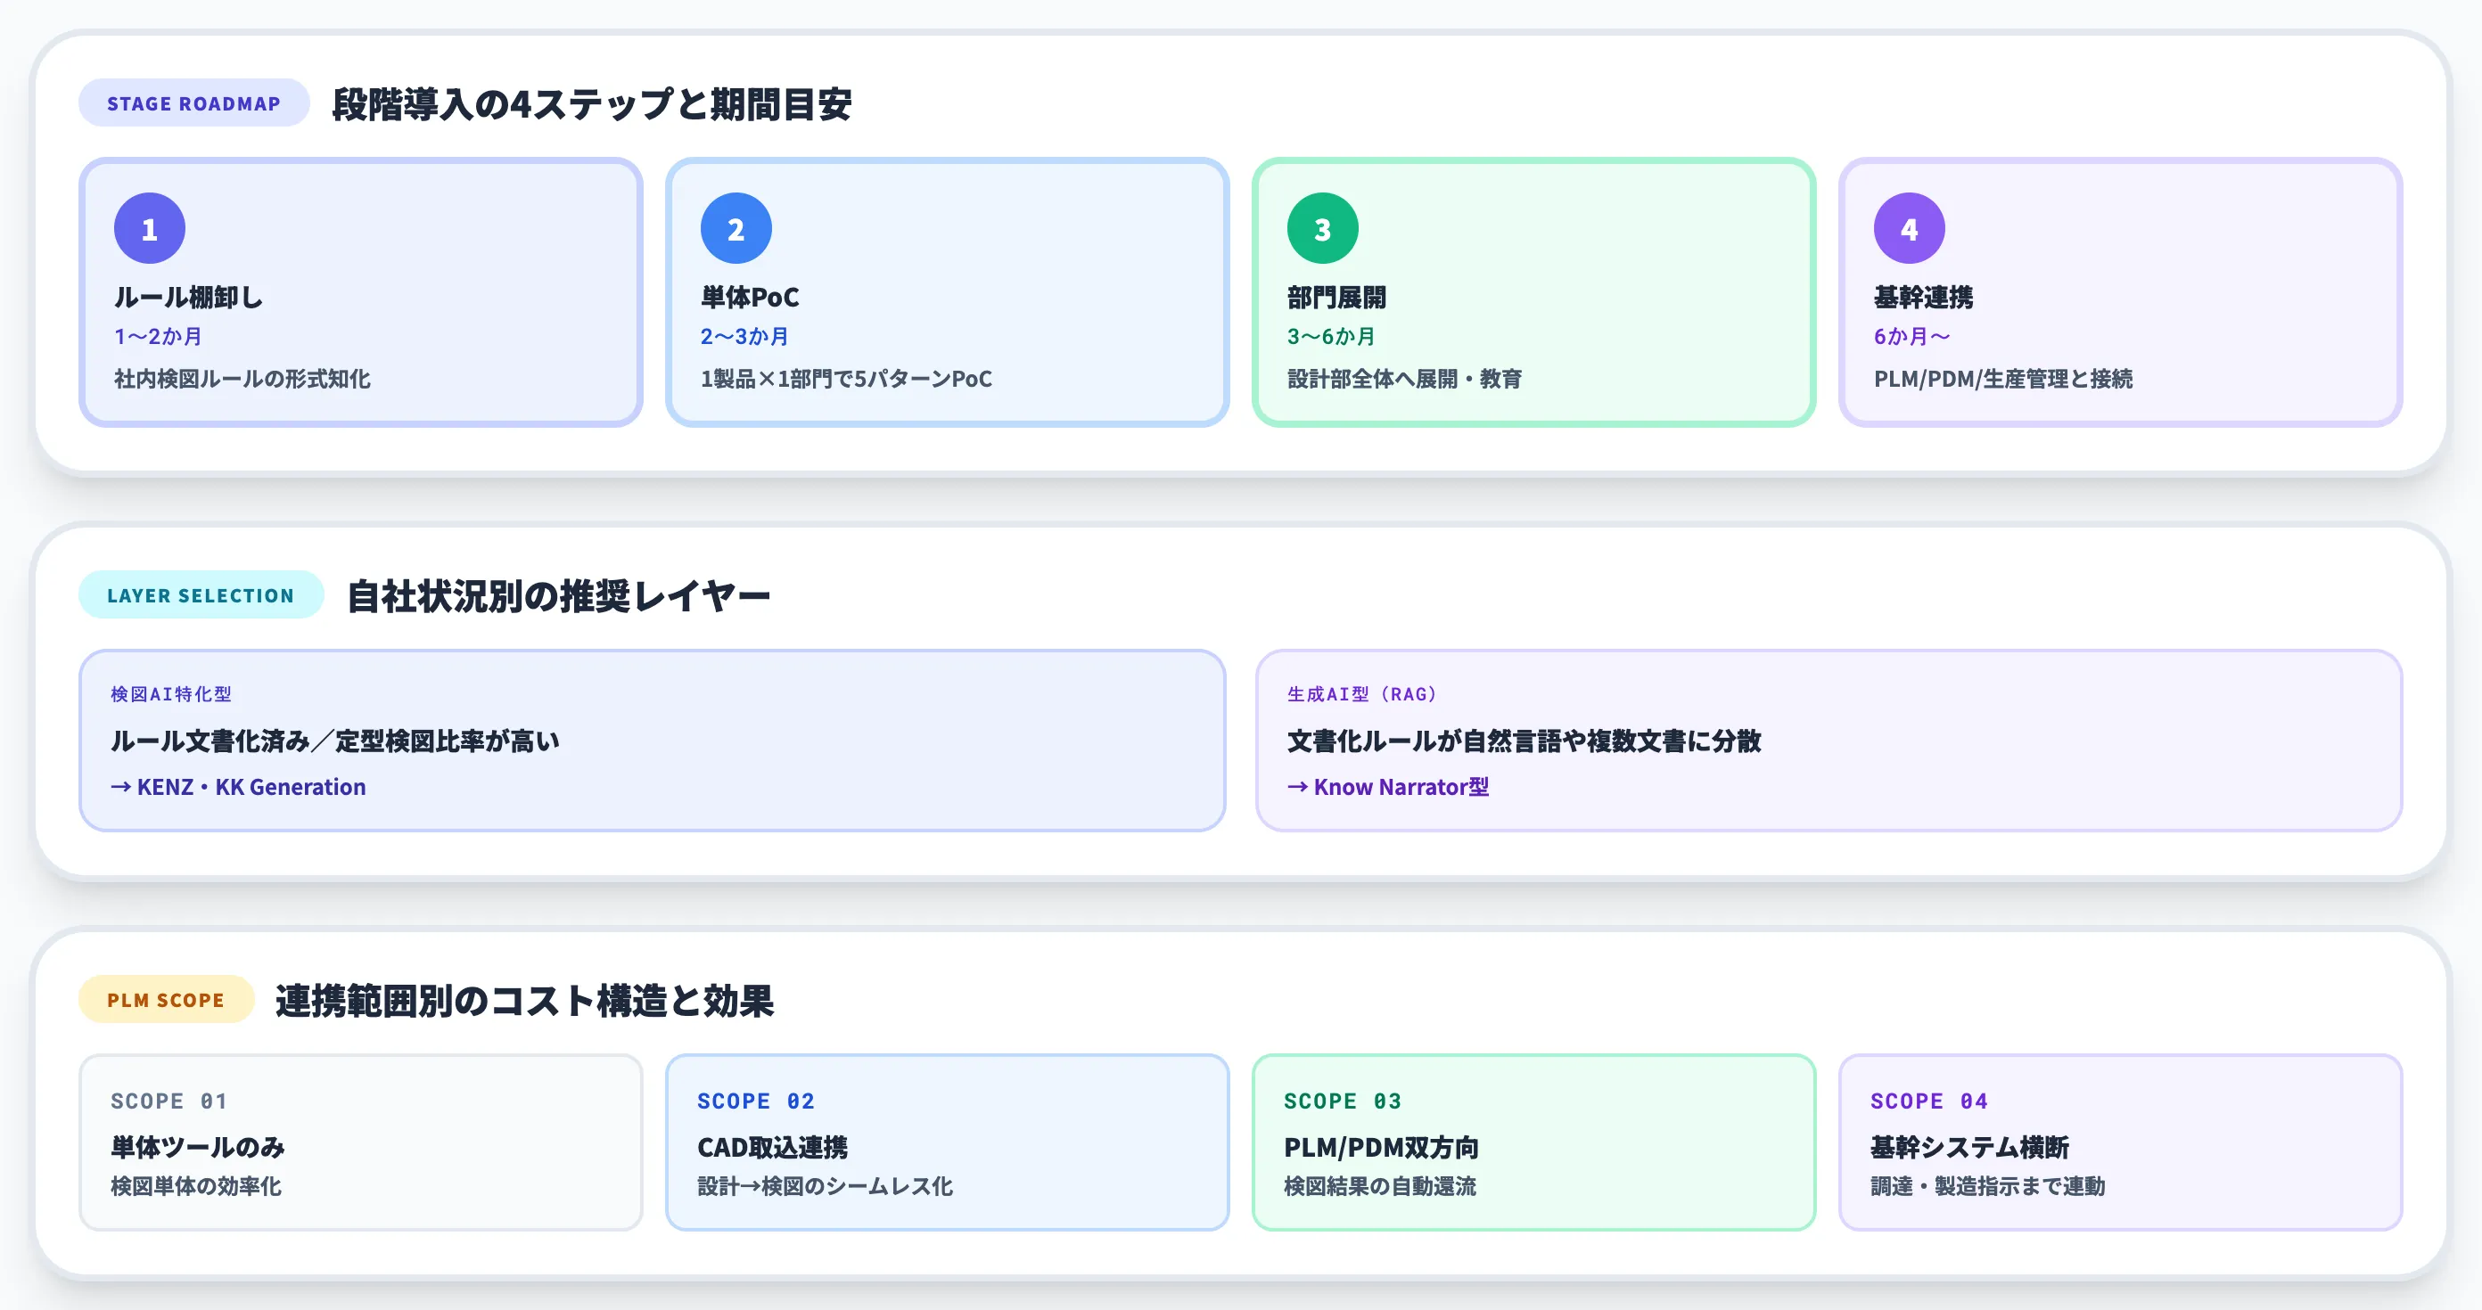Click 設計→検図のシームレス化 description
The height and width of the screenshot is (1310, 2482).
825,1186
